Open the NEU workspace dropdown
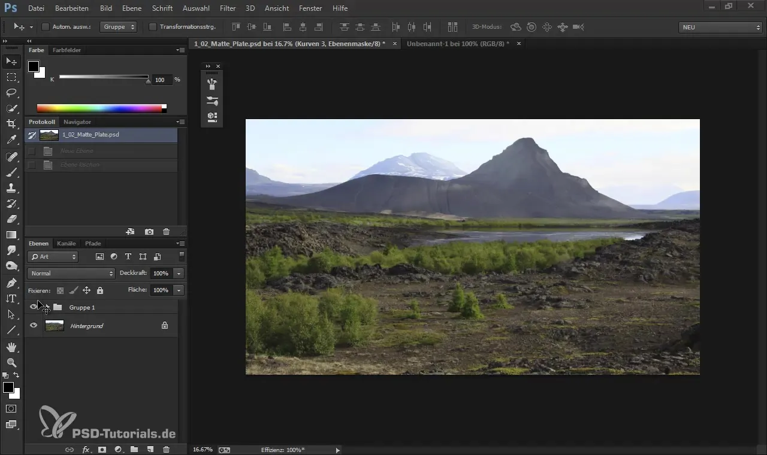 (x=720, y=27)
